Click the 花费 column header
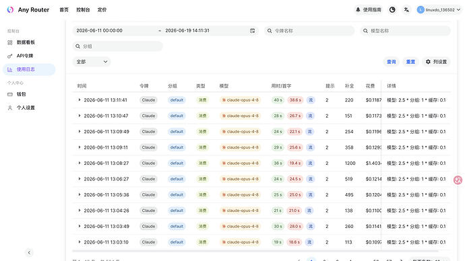This screenshot has width=465, height=261. click(370, 86)
